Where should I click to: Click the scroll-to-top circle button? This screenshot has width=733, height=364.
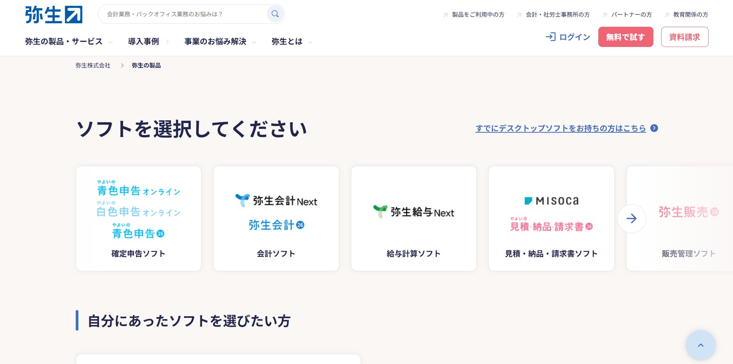pyautogui.click(x=700, y=345)
